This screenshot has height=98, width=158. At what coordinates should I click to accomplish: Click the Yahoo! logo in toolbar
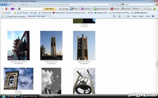pos(13,9)
